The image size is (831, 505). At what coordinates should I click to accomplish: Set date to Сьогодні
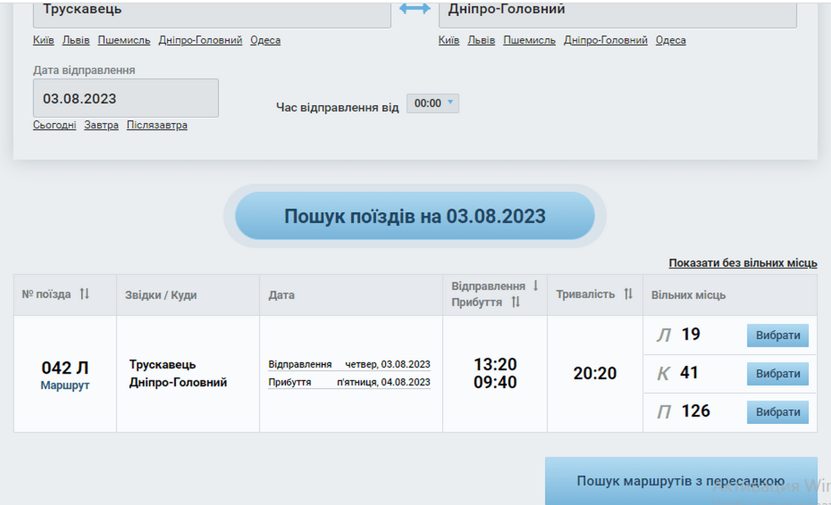(54, 125)
